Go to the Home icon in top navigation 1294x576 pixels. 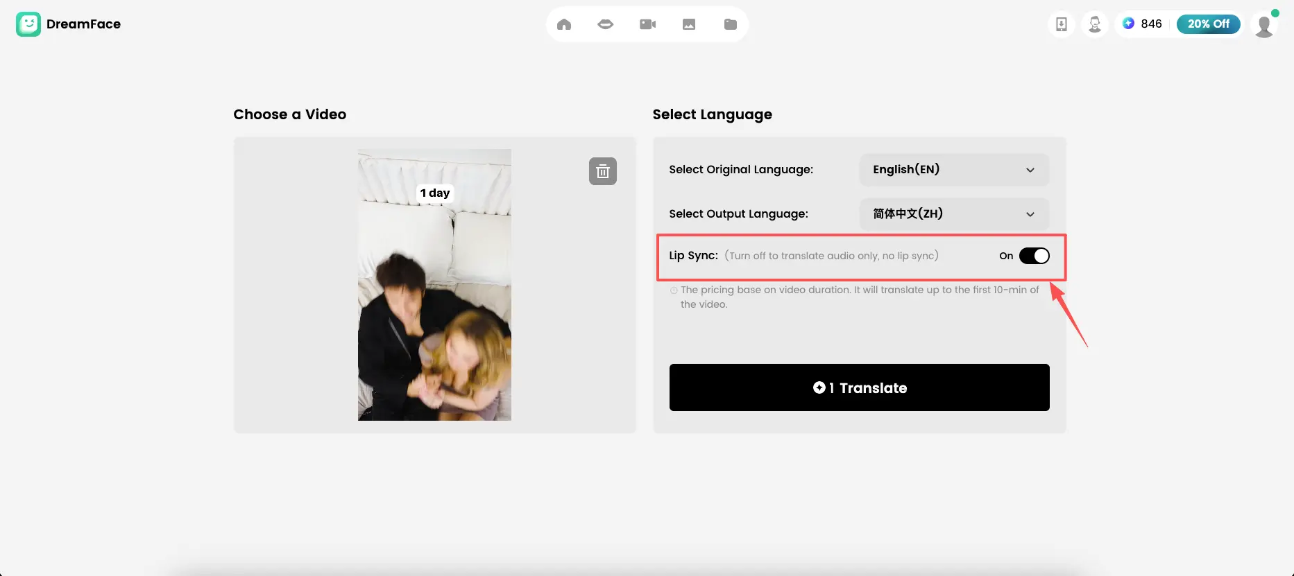point(564,24)
